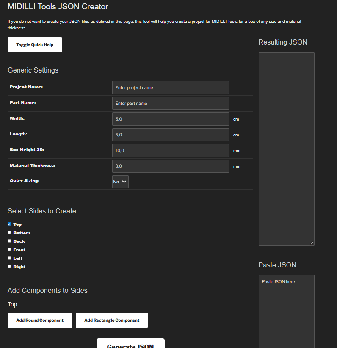Click the Material Thickness field
Screen dimensions: 337x348
[171, 166]
